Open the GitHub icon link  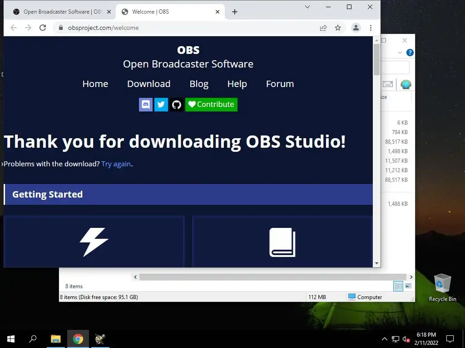click(x=177, y=105)
